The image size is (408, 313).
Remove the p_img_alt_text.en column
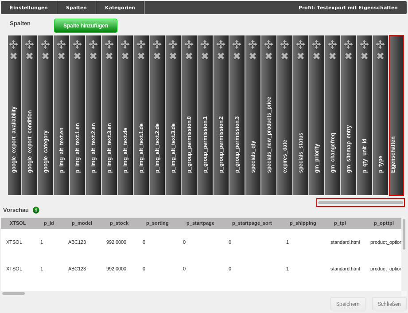(61, 56)
